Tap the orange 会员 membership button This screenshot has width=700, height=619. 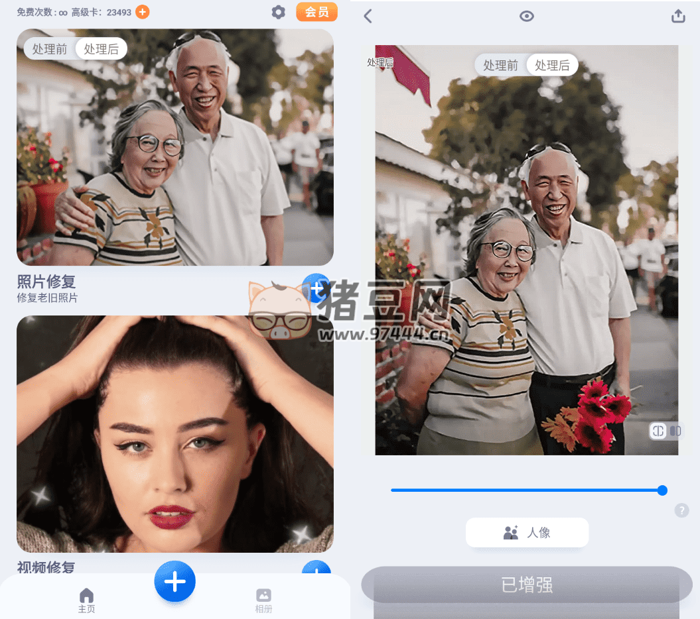[316, 12]
